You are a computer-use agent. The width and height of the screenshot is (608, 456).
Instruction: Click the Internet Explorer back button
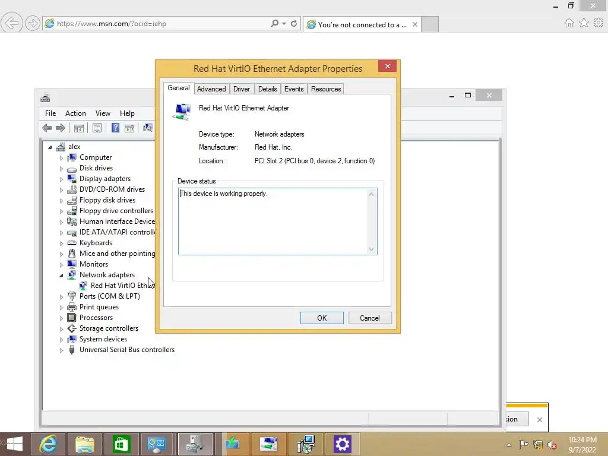pos(12,23)
